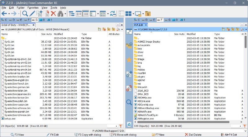Click the F3 View button
The width and height of the screenshot is (248, 137).
[x=17, y=135]
